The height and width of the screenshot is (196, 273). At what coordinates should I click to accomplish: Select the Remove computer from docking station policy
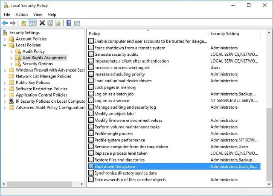coord(174,147)
